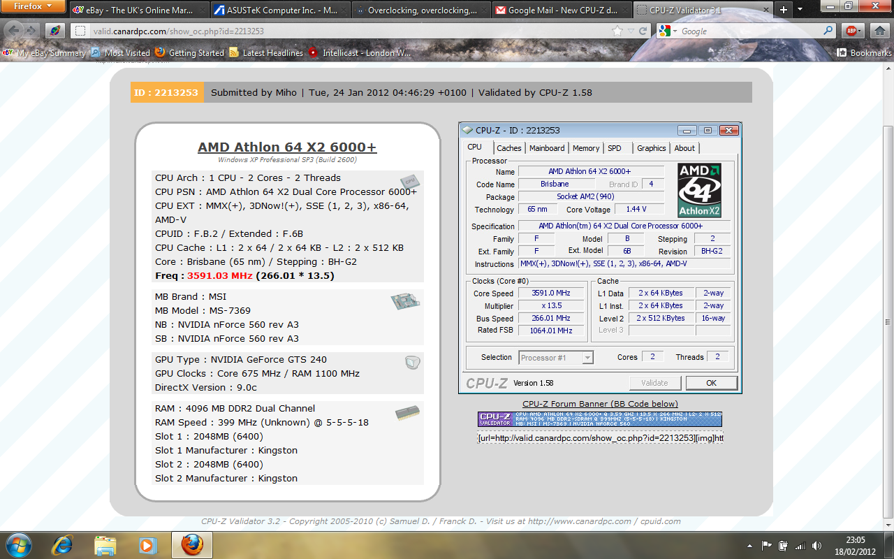Image resolution: width=894 pixels, height=559 pixels.
Task: Show hidden system tray icons
Action: pyautogui.click(x=749, y=545)
